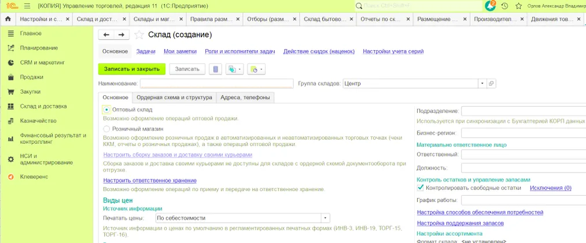
Task: Open Настройка способов обеспечения потребностей link
Action: tap(480, 212)
